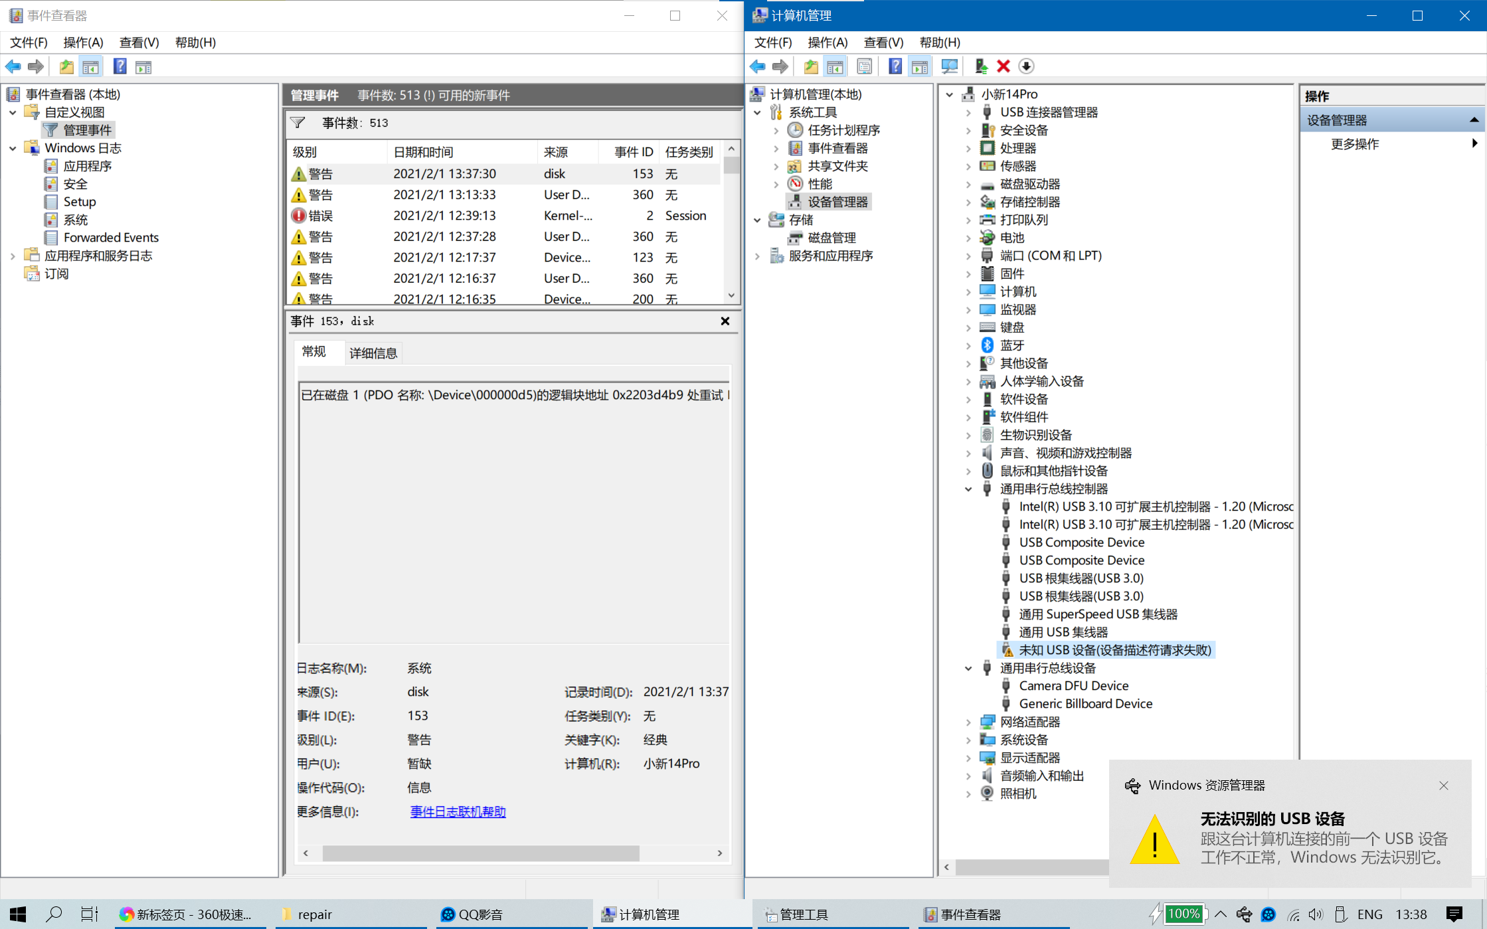Click red X uninstall device icon
This screenshot has height=929, width=1487.
point(1004,66)
